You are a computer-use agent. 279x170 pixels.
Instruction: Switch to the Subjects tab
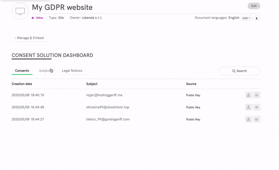pos(45,71)
